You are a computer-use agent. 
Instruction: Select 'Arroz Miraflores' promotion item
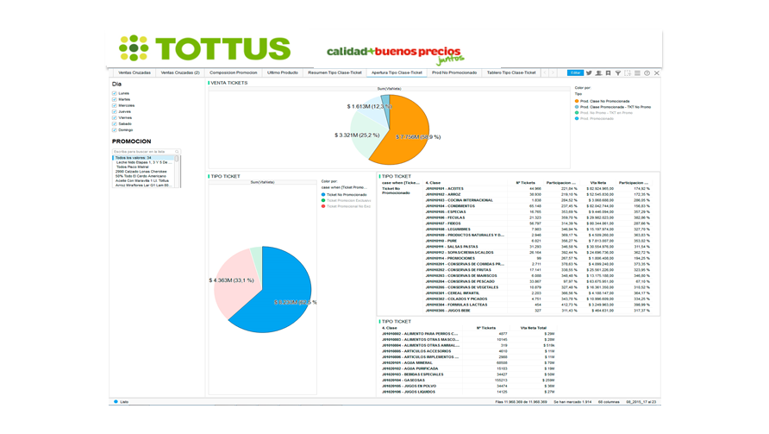[x=143, y=186]
